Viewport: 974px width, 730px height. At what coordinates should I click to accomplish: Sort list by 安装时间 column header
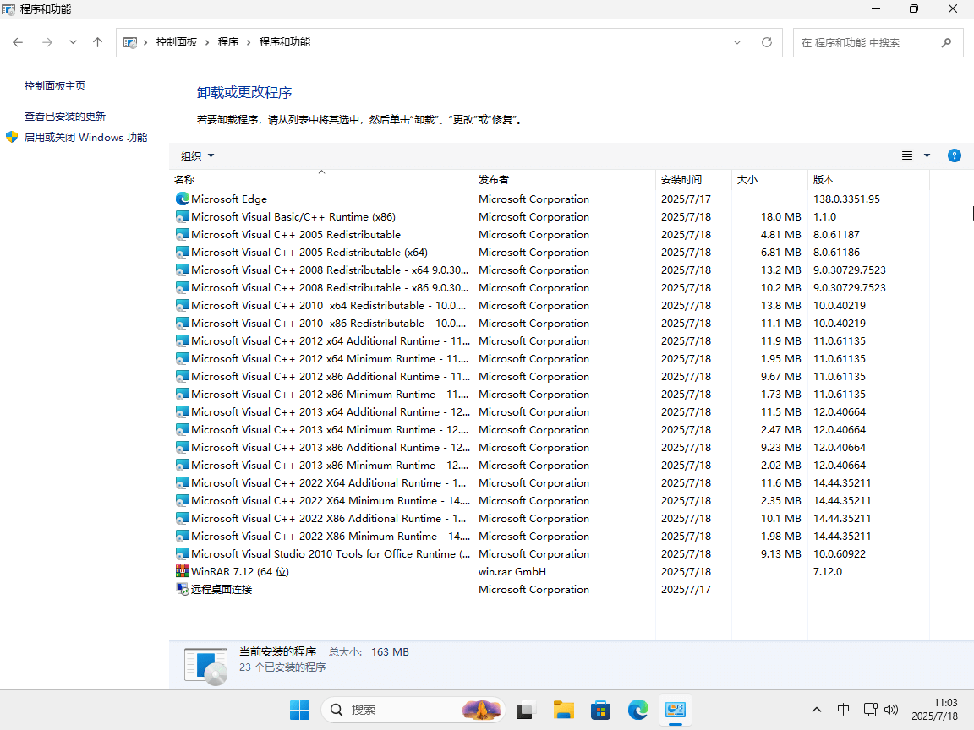coord(681,180)
